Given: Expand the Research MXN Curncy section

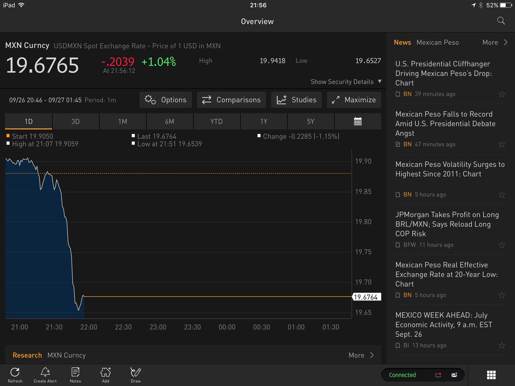Looking at the screenshot, I should [362, 355].
